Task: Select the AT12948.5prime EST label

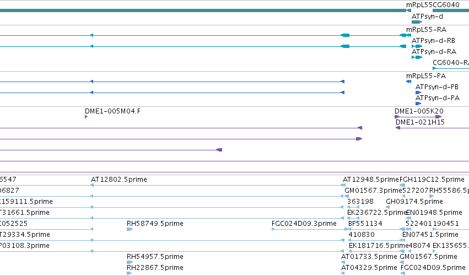Action: point(371,180)
